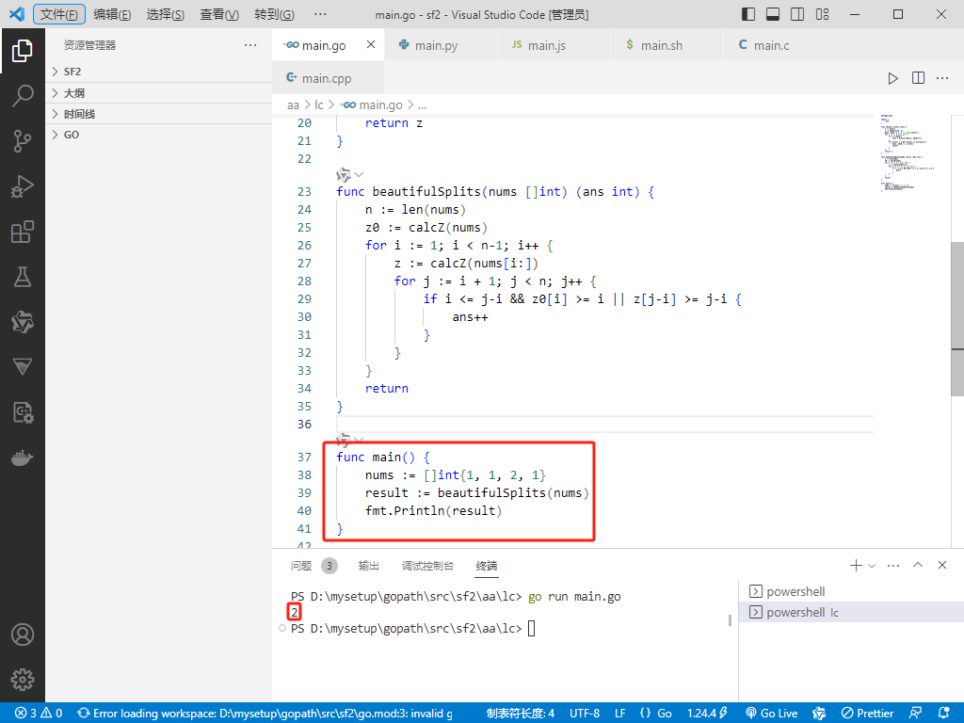The width and height of the screenshot is (964, 723).
Task: Open editor More Actions ellipsis
Action: tap(942, 78)
